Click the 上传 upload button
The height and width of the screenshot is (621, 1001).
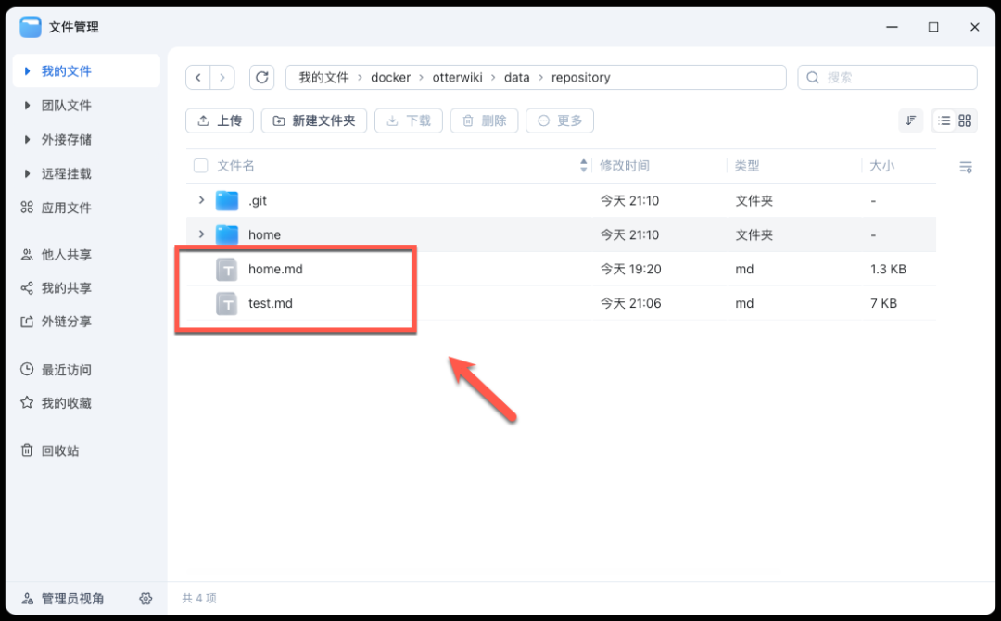pyautogui.click(x=220, y=120)
